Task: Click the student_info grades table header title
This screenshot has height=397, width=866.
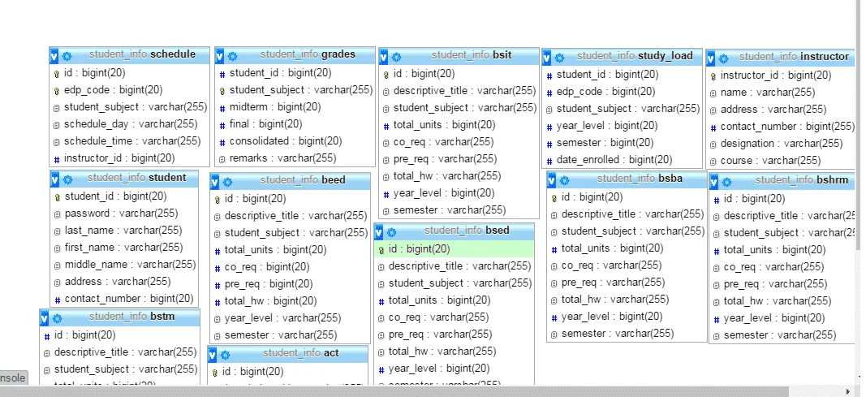Action: (308, 54)
